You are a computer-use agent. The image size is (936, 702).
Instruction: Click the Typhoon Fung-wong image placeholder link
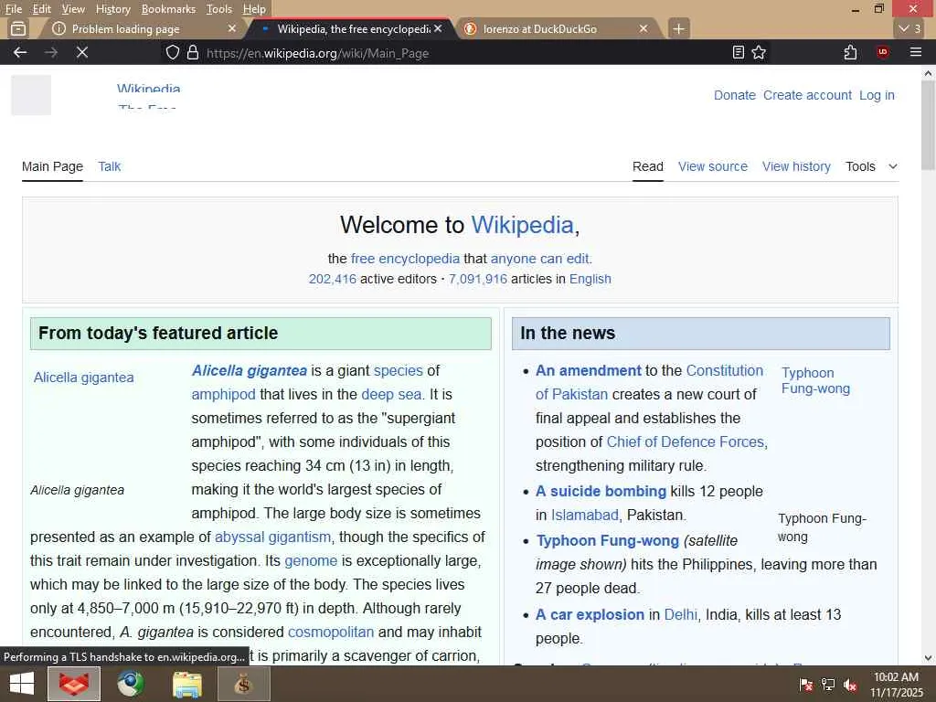point(815,380)
